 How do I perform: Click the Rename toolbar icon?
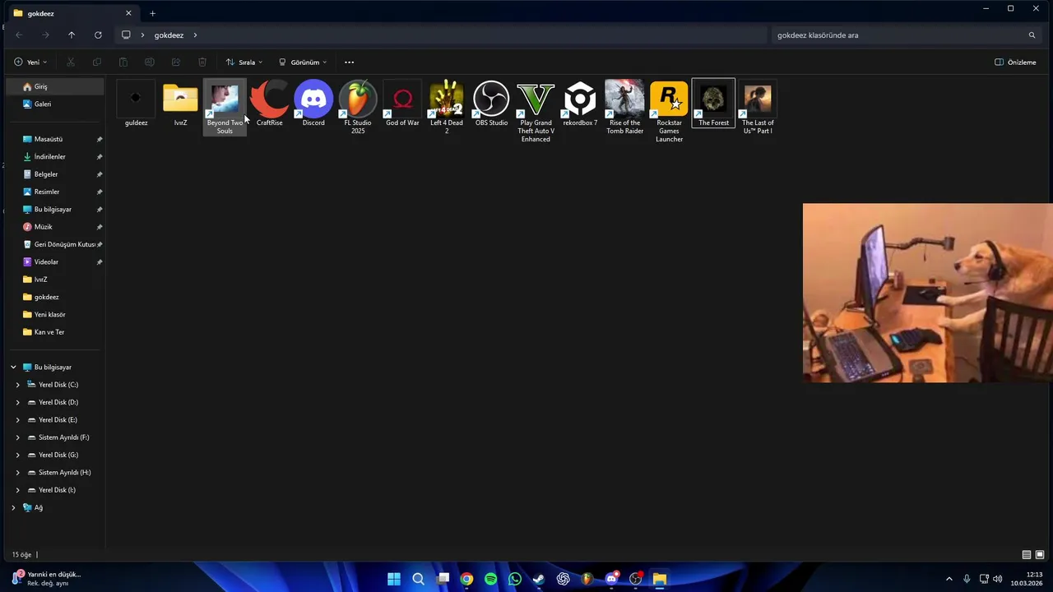[x=150, y=62]
